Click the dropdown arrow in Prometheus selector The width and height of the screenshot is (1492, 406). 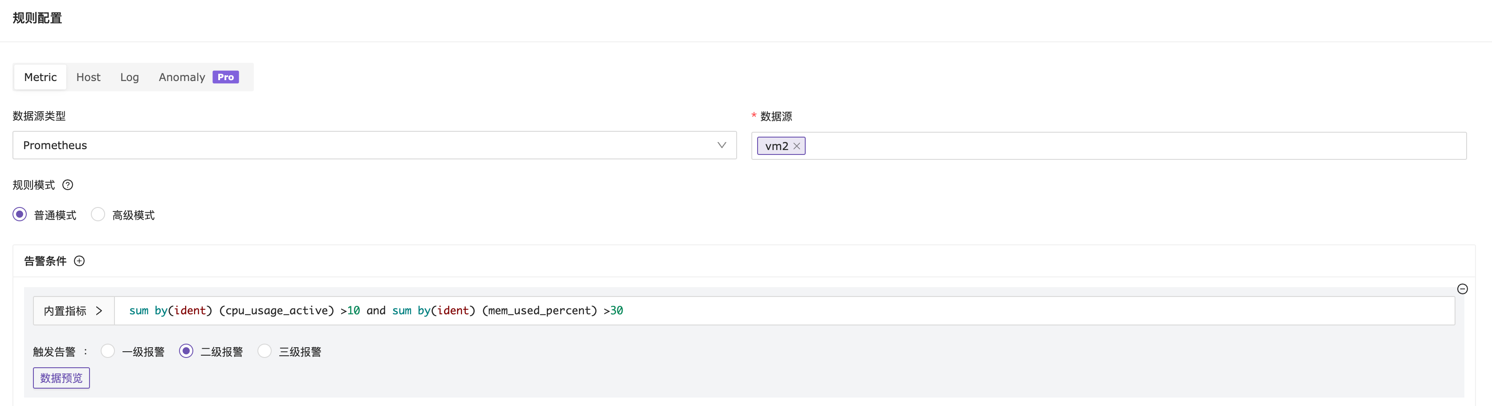coord(722,146)
